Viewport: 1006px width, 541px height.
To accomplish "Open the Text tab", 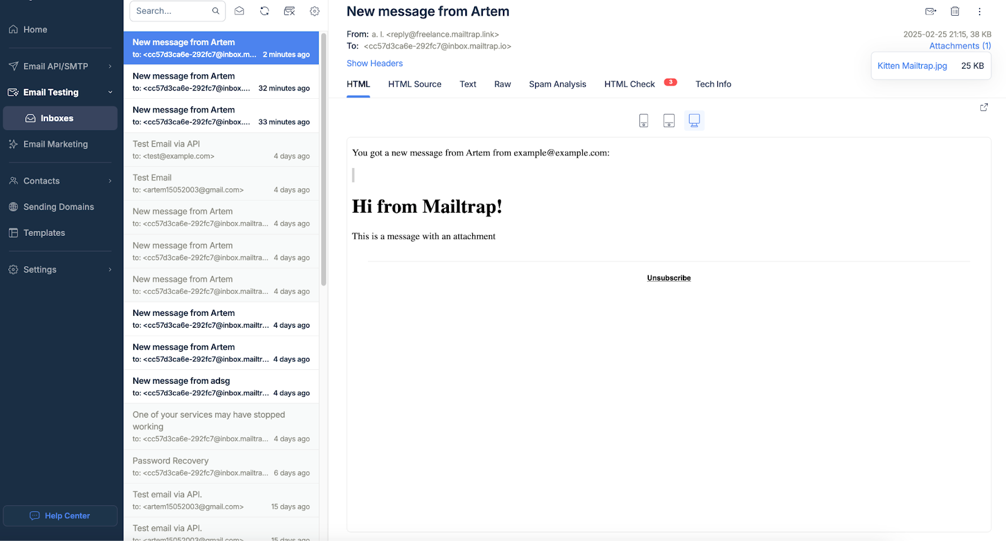I will (x=468, y=84).
